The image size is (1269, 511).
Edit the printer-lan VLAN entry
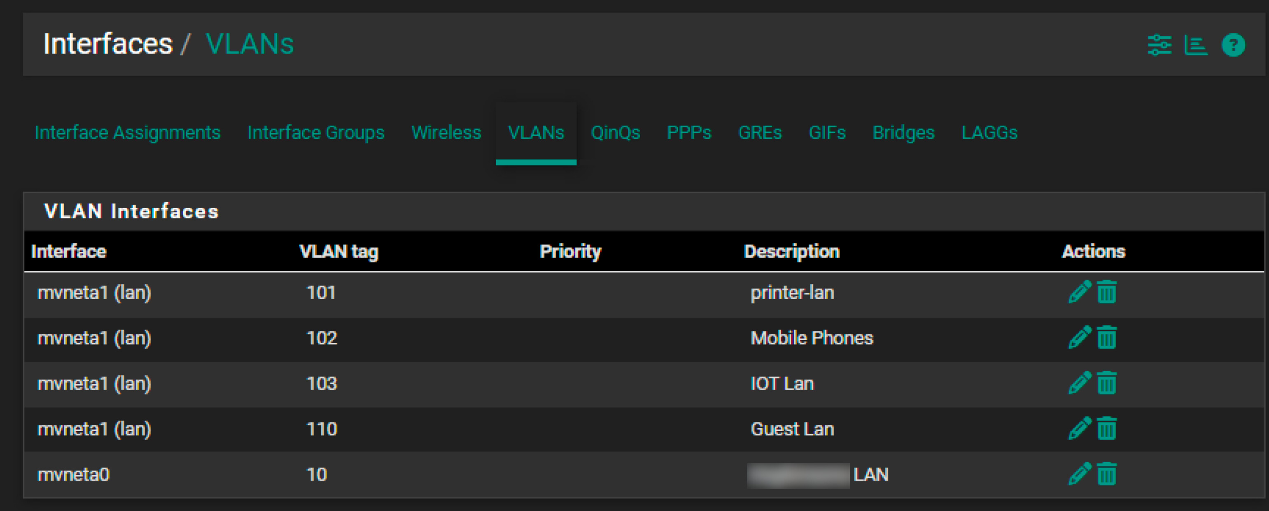pyautogui.click(x=1079, y=292)
